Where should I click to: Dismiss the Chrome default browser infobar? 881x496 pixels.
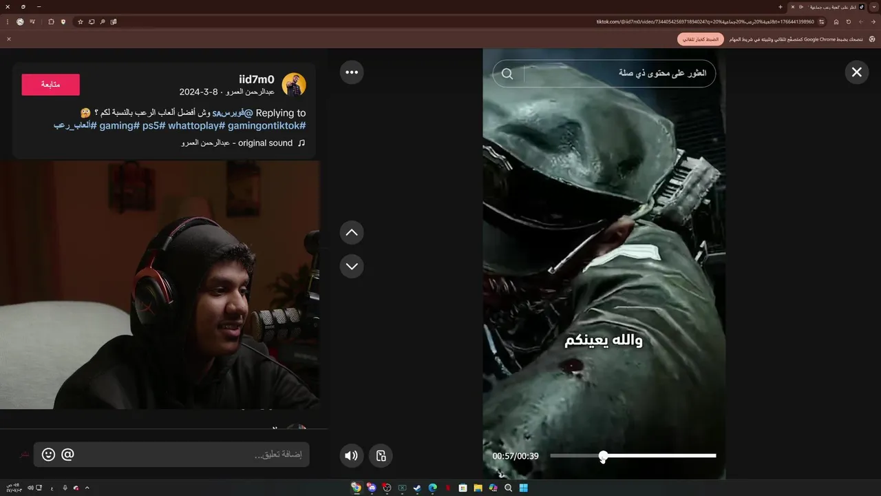(x=9, y=39)
